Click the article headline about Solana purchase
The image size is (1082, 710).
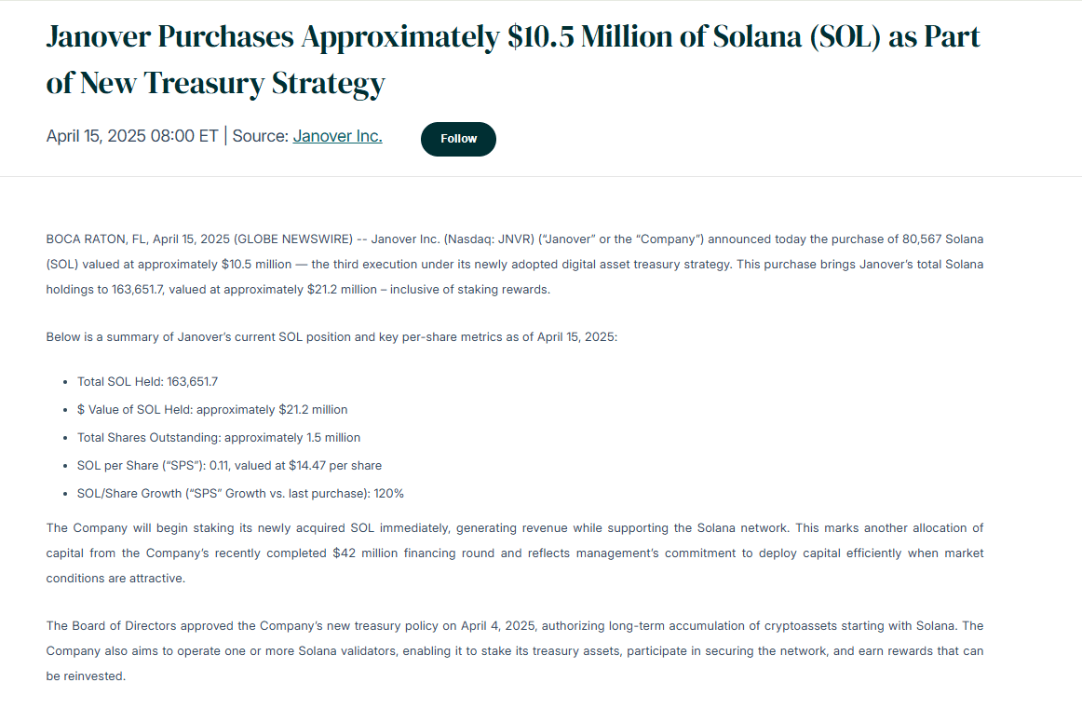coord(512,59)
